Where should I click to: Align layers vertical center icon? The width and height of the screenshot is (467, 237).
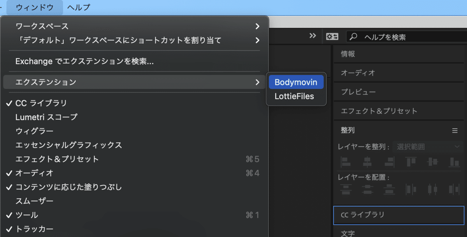point(432,161)
